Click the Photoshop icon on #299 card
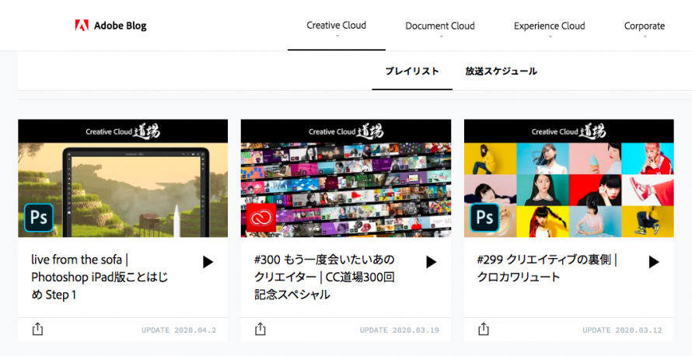The height and width of the screenshot is (356, 692). [x=484, y=218]
